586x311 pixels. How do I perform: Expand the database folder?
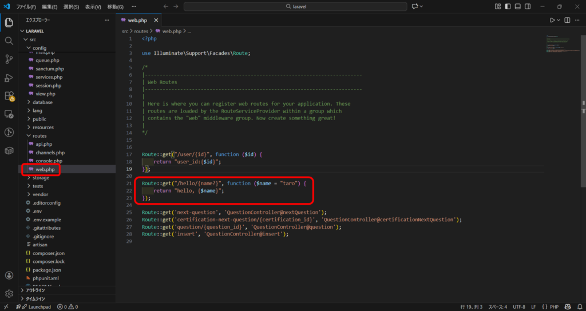click(42, 102)
